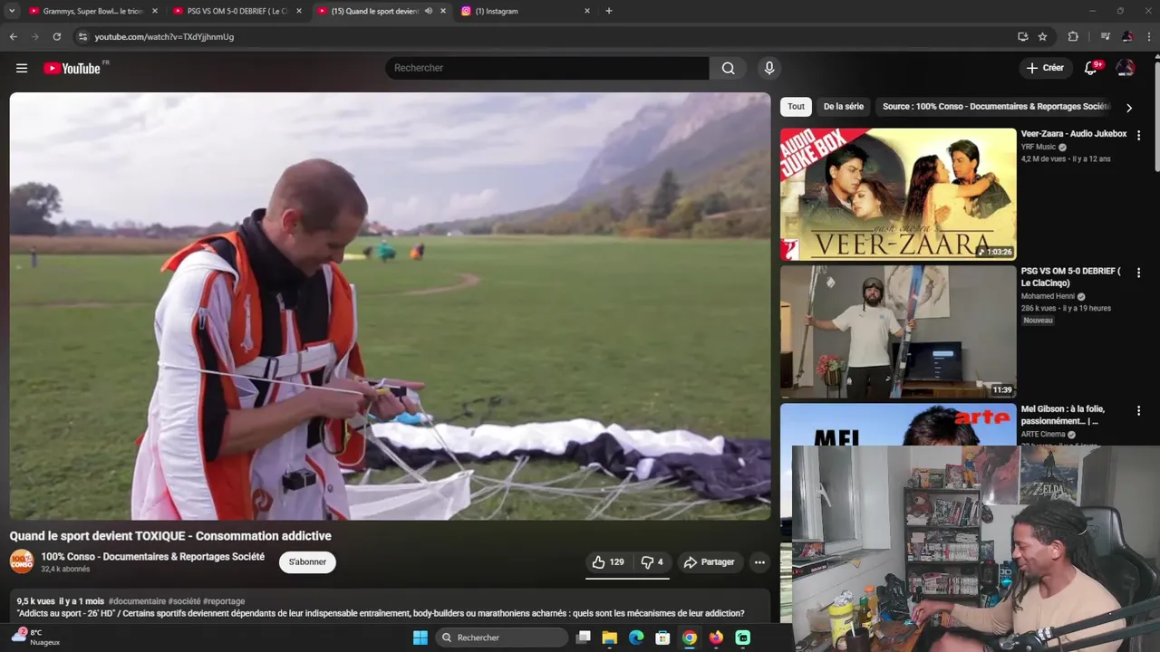Like the video with thumbs up
1160x652 pixels.
pos(609,562)
